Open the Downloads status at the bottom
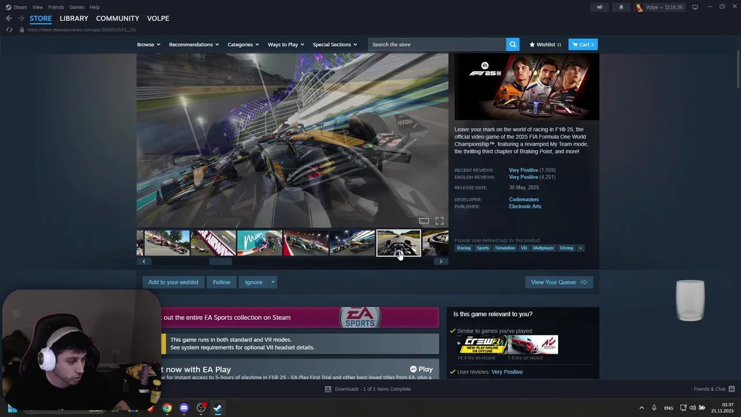This screenshot has height=417, width=741. coord(368,389)
